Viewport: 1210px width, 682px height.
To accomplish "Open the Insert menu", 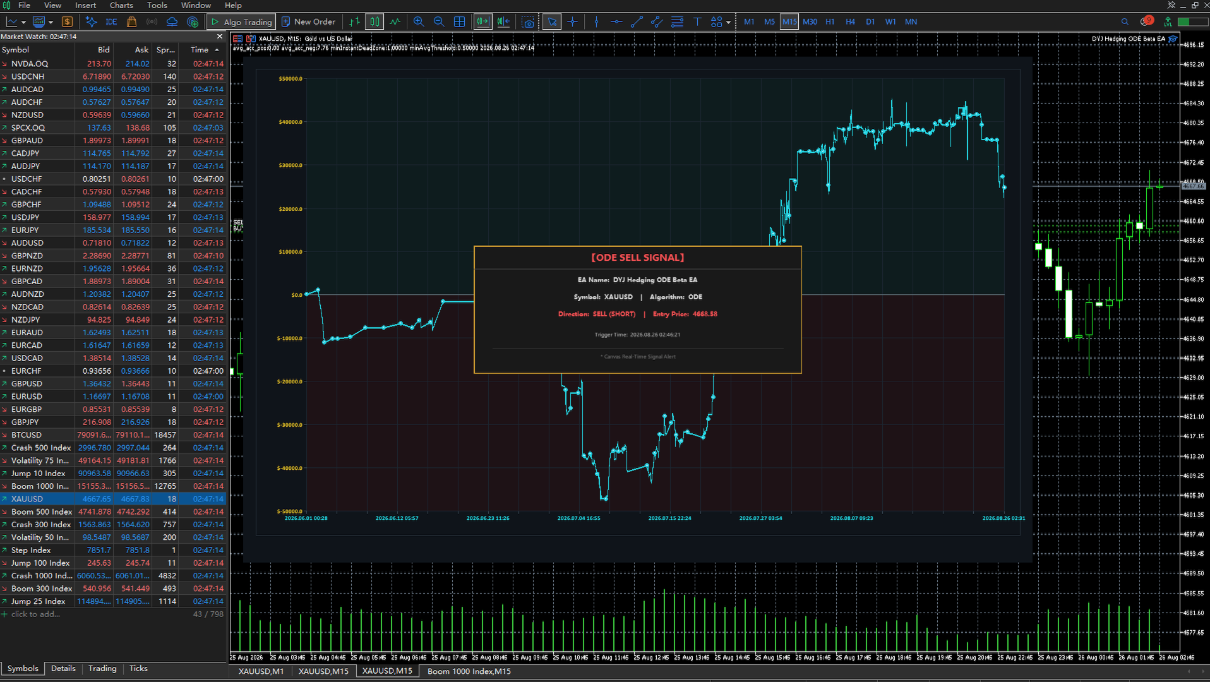I will [85, 5].
